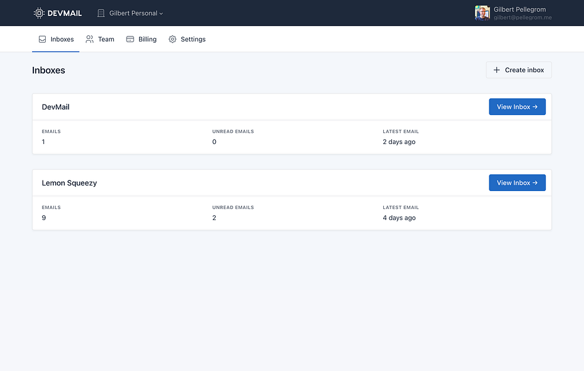The image size is (584, 371).
Task: Open the Gilbert Personal workspace dropdown
Action: coord(130,12)
